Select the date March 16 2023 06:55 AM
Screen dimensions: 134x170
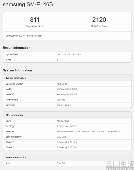[x=69, y=54]
